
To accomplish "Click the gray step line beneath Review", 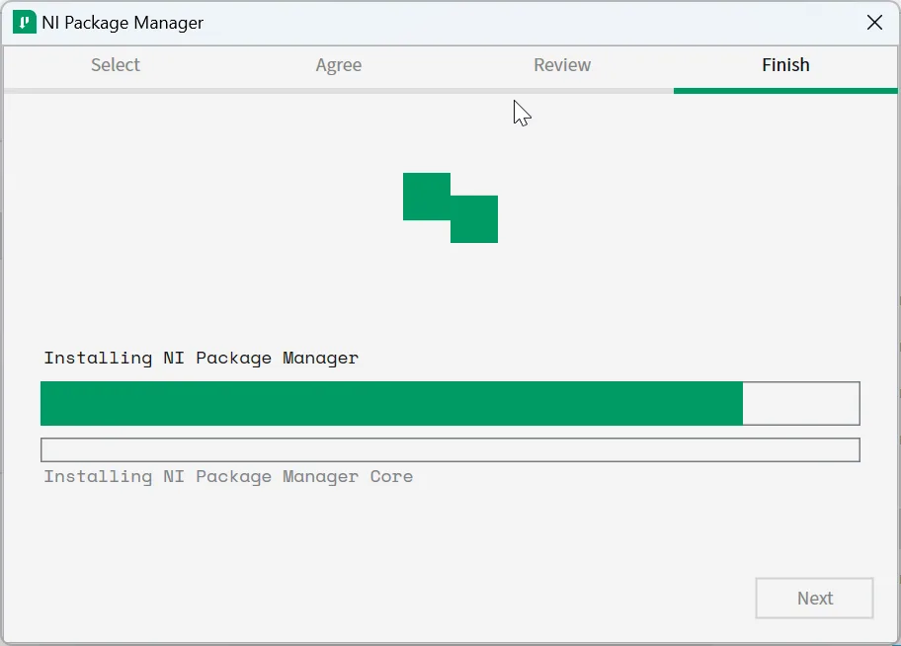I will (562, 91).
